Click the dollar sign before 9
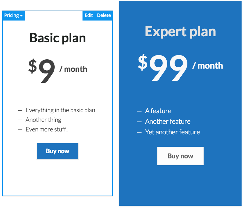 click(32, 66)
